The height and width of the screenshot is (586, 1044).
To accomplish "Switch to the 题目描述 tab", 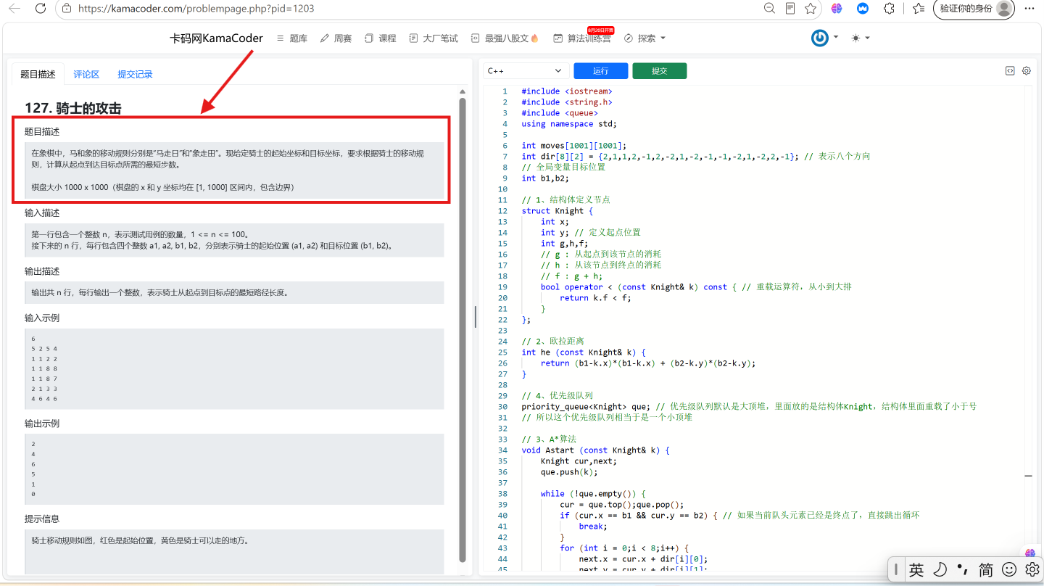I will pos(38,74).
